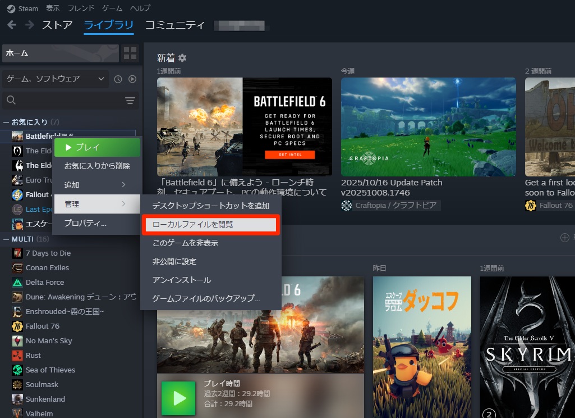Open the recent activity clock filter
575x418 pixels.
click(x=118, y=79)
